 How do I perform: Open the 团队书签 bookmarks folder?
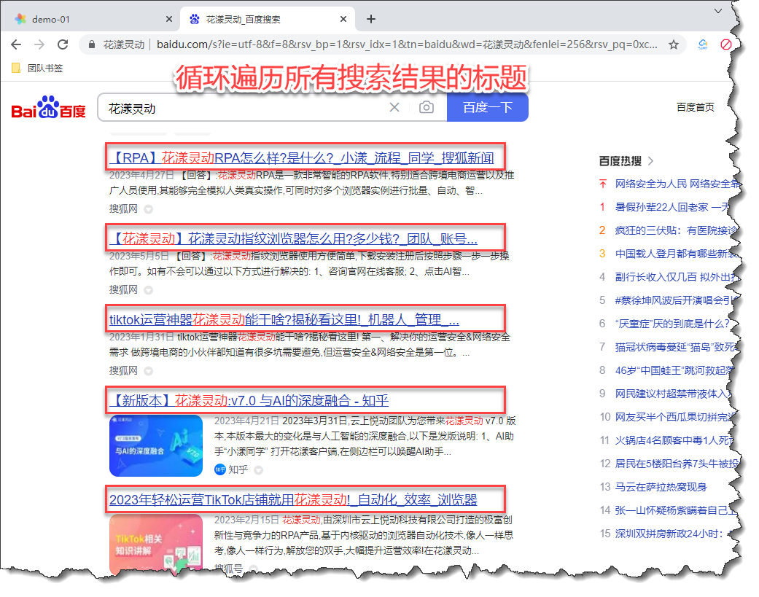pos(37,69)
